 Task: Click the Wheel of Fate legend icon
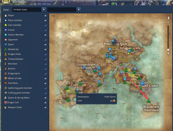(x=6, y=78)
